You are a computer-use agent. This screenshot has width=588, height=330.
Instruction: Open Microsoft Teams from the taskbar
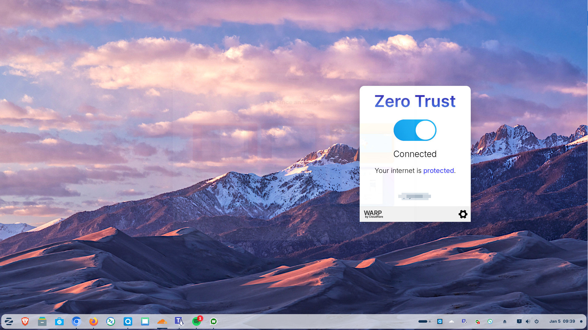coord(178,321)
